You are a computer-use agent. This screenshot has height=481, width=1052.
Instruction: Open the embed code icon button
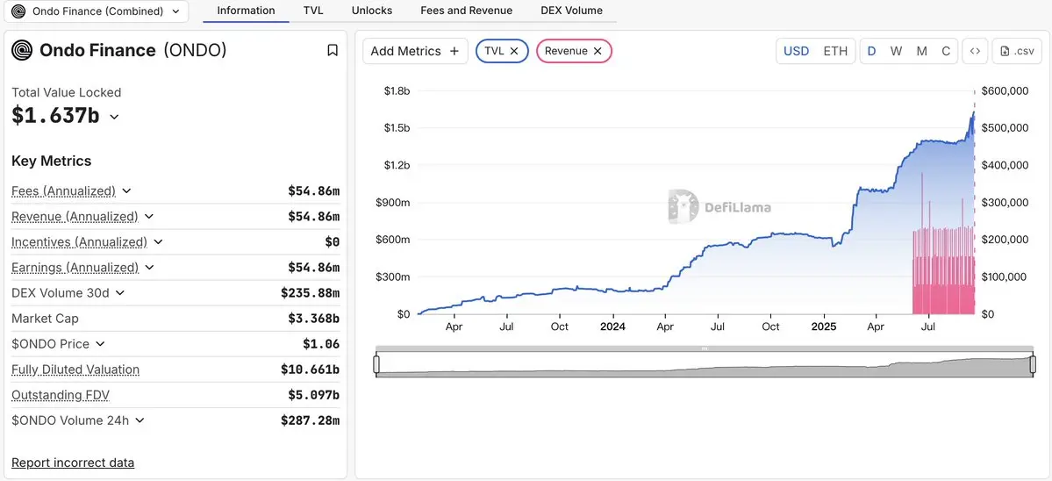coord(975,51)
